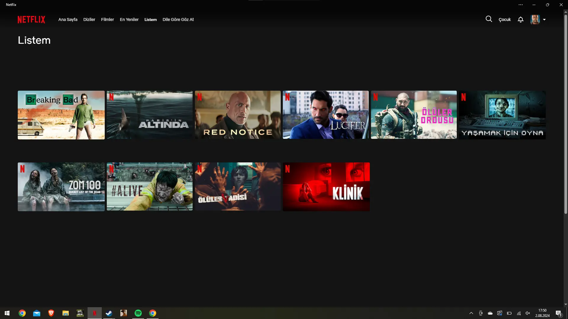Click the profile avatar picture
The height and width of the screenshot is (319, 568).
535,19
